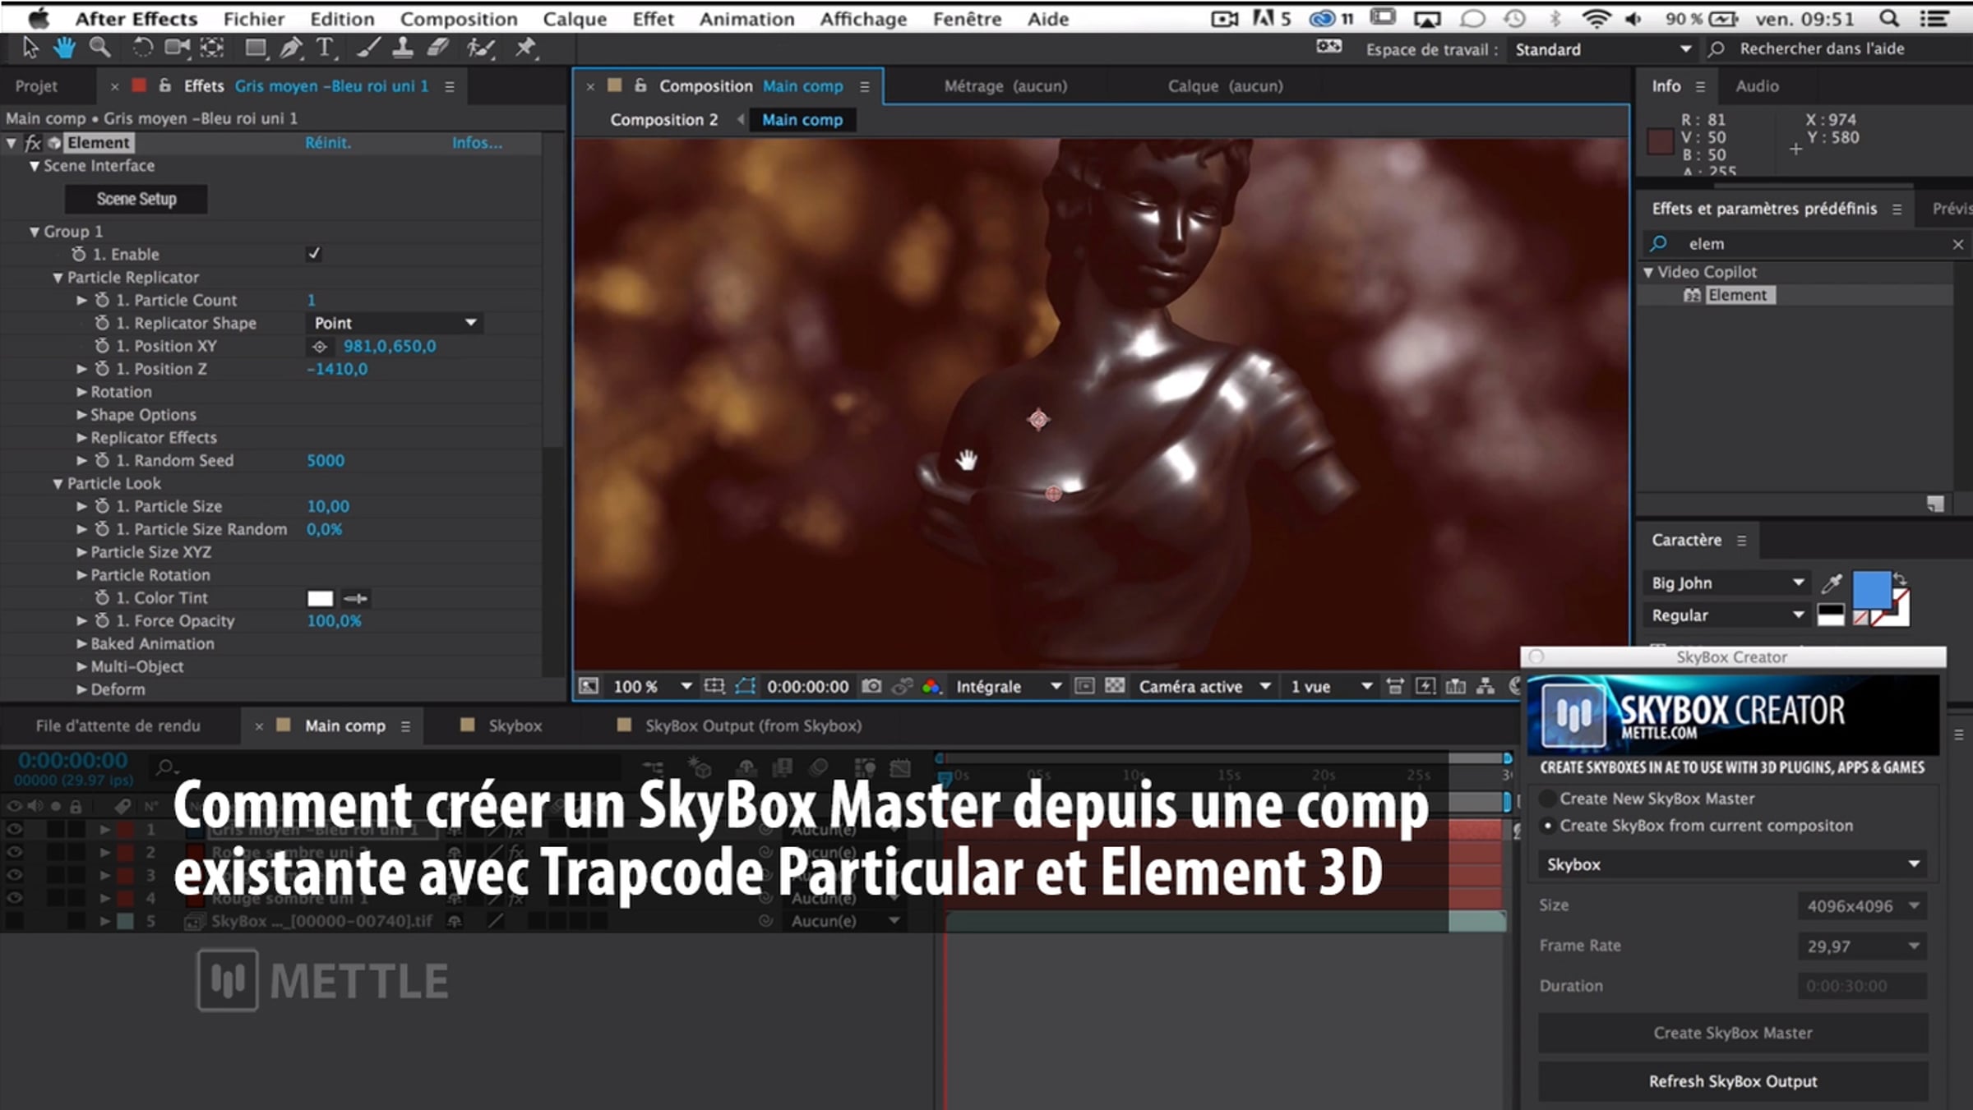This screenshot has height=1110, width=1973.
Task: Toggle the Random Seed stopwatch
Action: [102, 461]
